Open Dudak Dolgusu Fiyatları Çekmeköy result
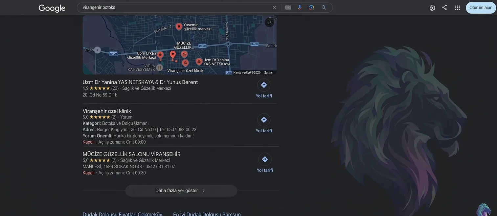The image size is (497, 216). [x=123, y=214]
